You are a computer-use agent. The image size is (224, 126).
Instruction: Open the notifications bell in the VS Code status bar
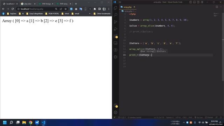click(x=221, y=118)
